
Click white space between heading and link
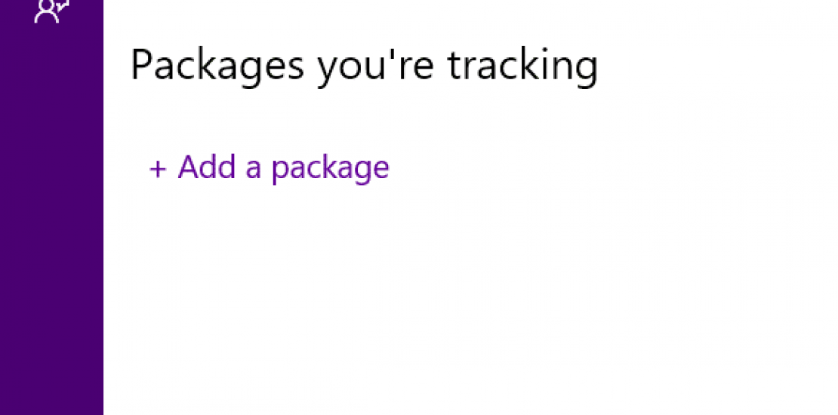(x=302, y=117)
